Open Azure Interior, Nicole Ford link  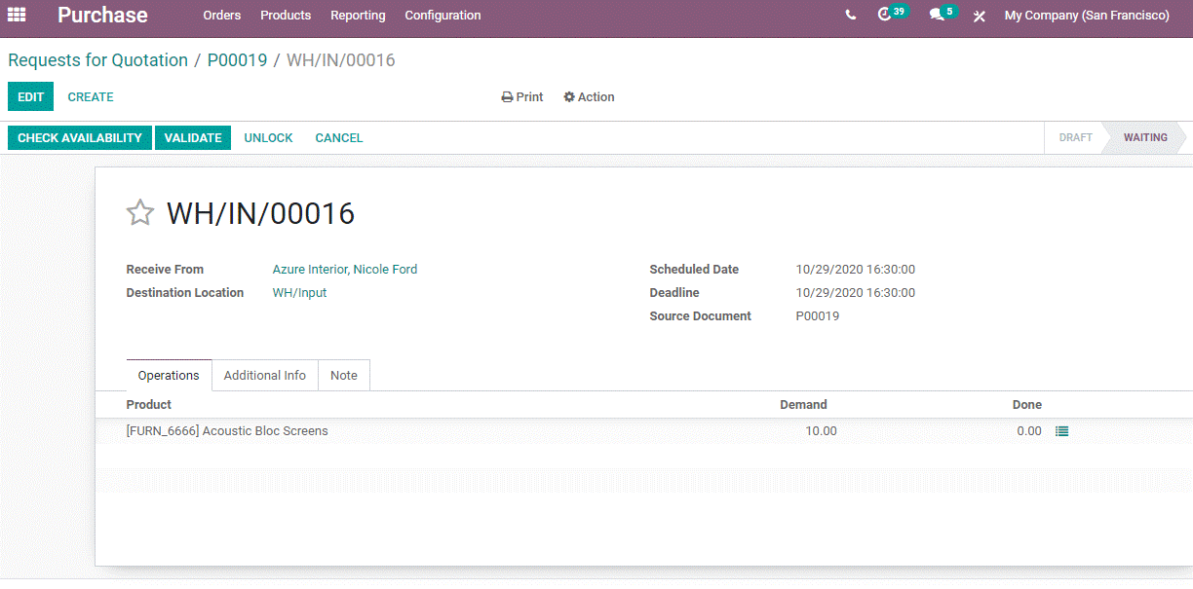[345, 270]
